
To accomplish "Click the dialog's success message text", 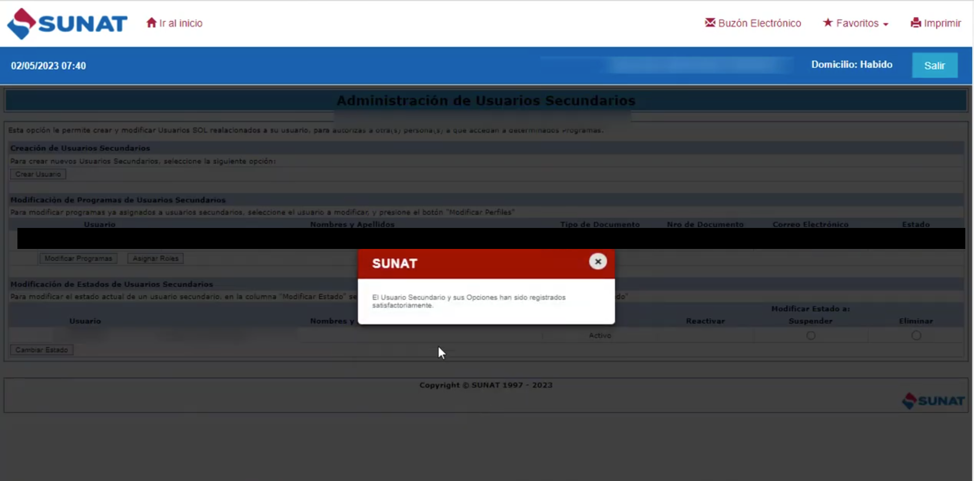I will pyautogui.click(x=468, y=301).
